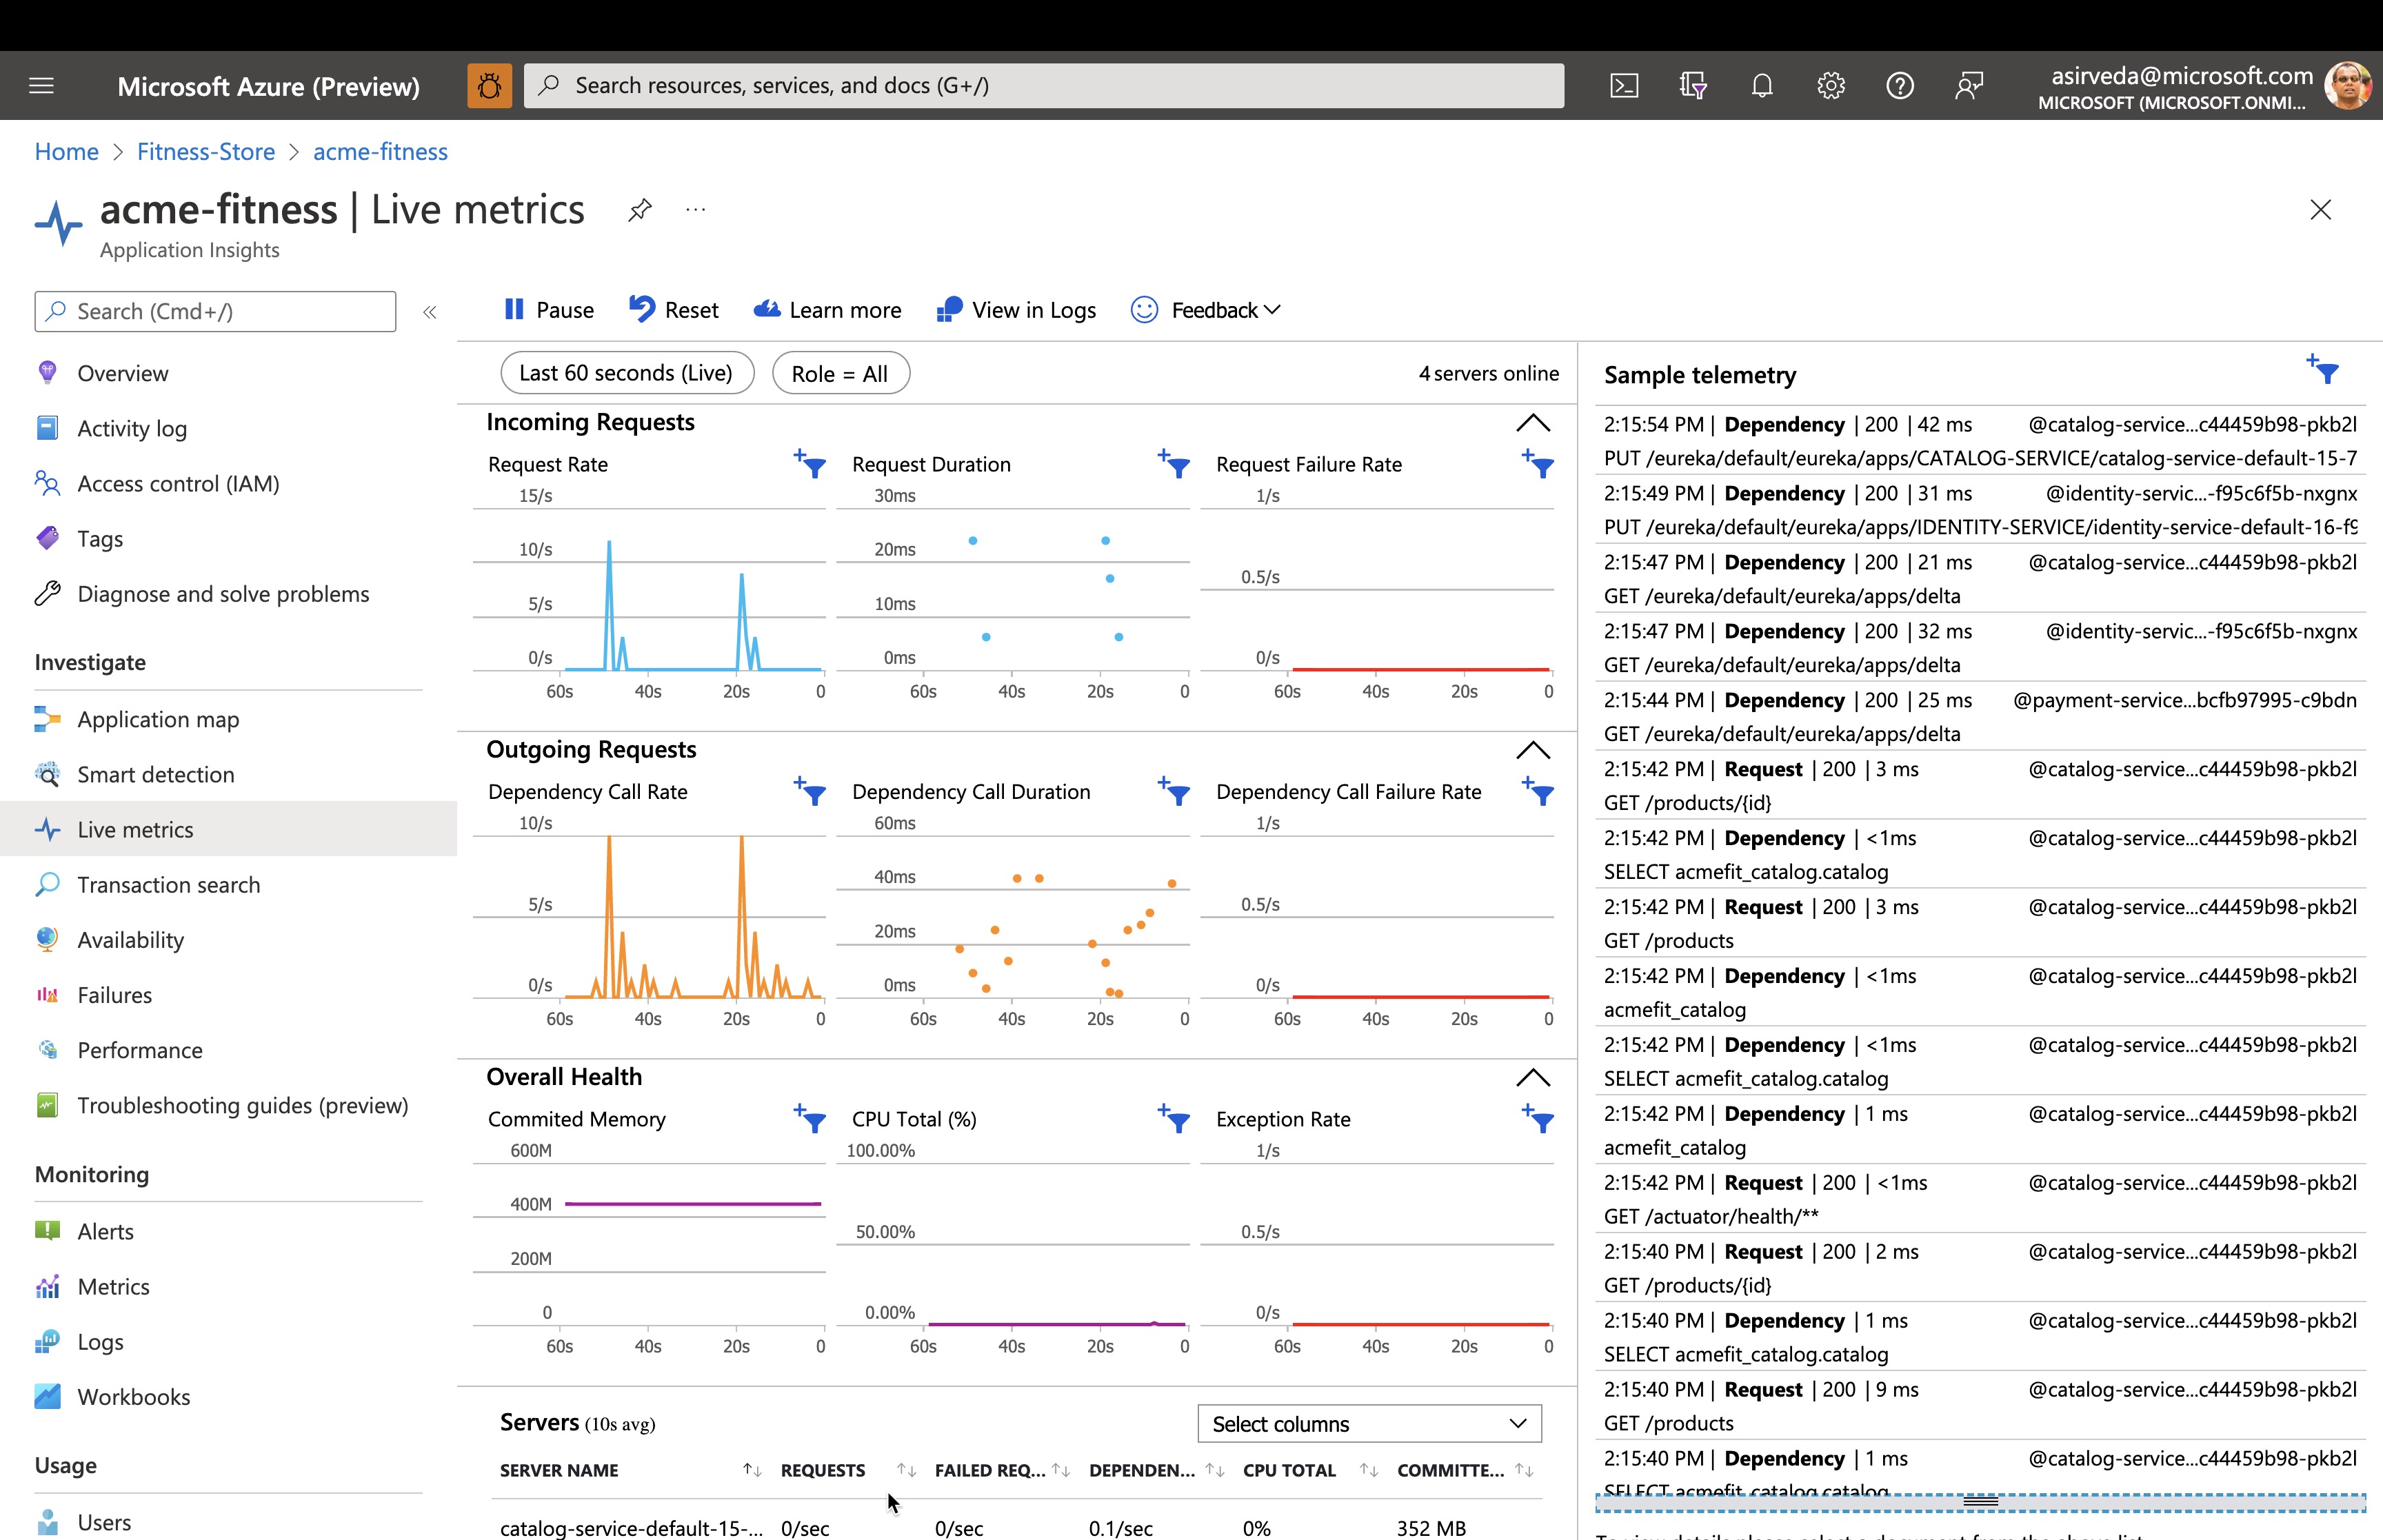This screenshot has height=1540, width=2383.
Task: Collapse the Overall Health section
Action: pyautogui.click(x=1533, y=1077)
